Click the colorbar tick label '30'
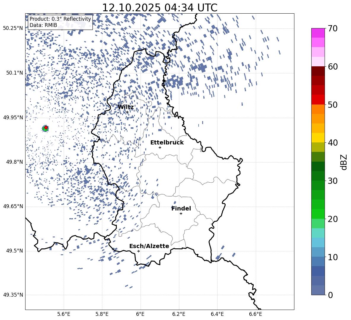Image resolution: width=351 pixels, height=320 pixels. [x=333, y=181]
